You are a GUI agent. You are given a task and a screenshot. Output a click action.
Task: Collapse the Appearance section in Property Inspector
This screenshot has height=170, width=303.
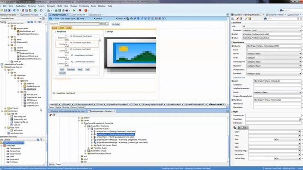(x=232, y=42)
